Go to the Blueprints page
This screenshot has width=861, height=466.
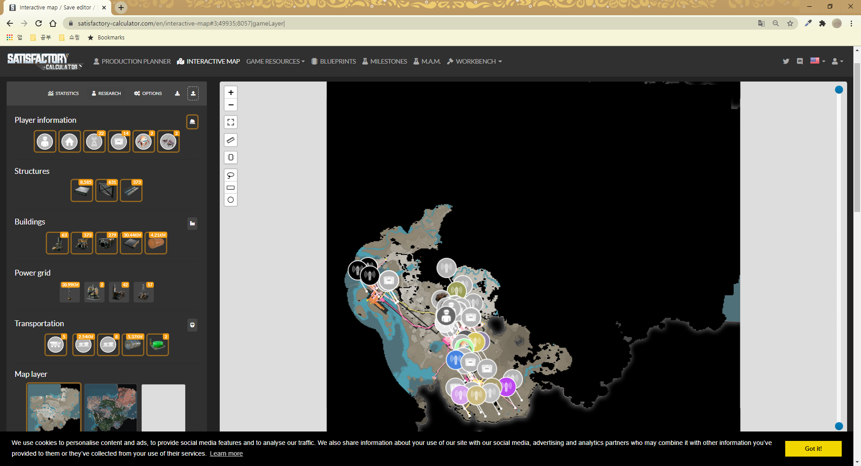(334, 61)
